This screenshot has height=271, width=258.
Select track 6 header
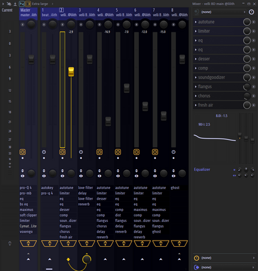pos(142,12)
